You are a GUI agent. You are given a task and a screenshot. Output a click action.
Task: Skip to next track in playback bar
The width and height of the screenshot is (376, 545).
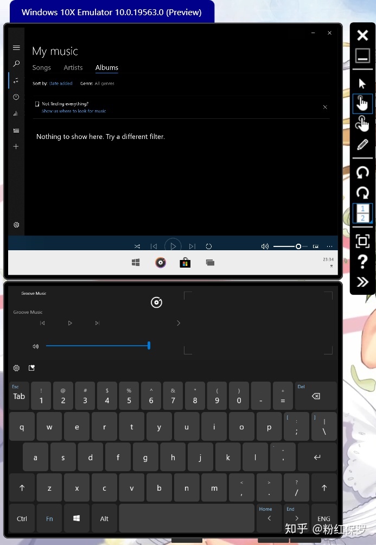click(192, 246)
